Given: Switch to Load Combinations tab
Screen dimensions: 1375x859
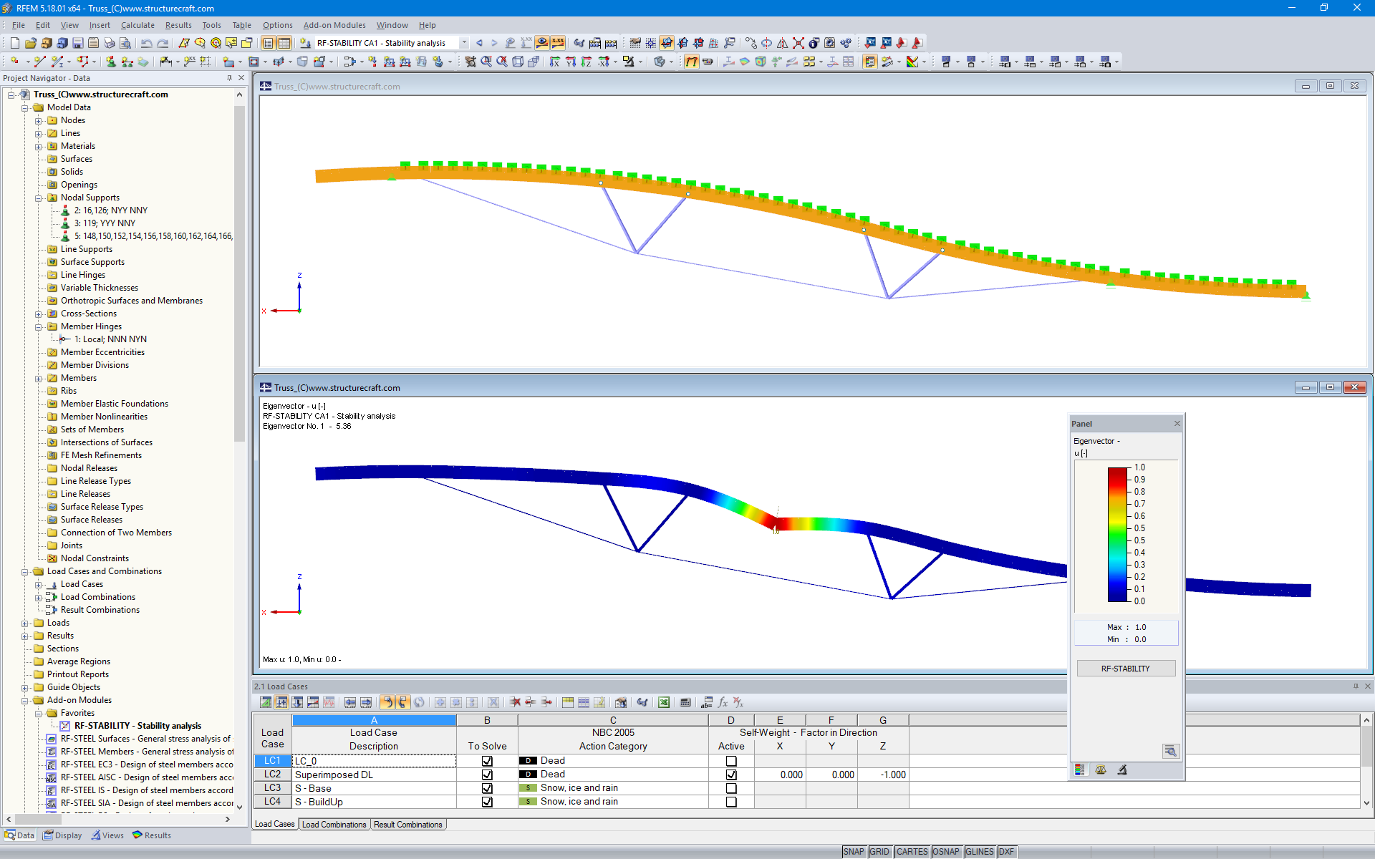Looking at the screenshot, I should (334, 825).
